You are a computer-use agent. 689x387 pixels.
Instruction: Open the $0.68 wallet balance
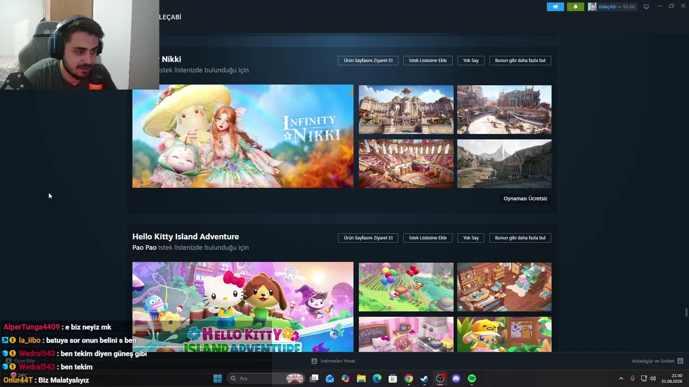pyautogui.click(x=629, y=7)
